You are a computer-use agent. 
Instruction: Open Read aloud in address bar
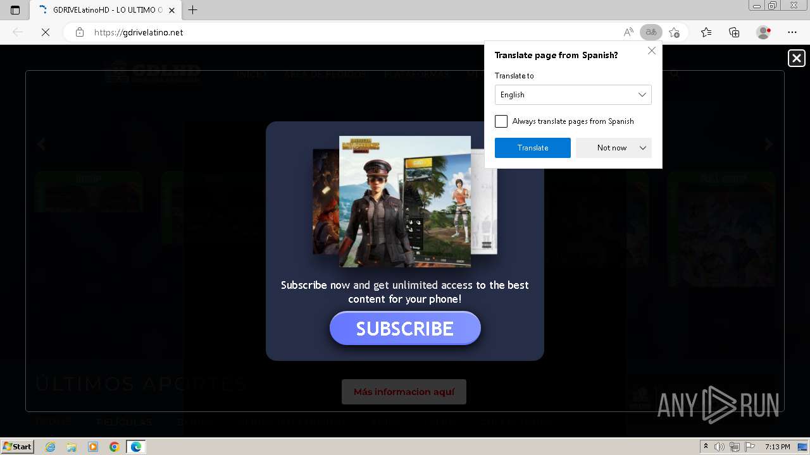pos(628,32)
